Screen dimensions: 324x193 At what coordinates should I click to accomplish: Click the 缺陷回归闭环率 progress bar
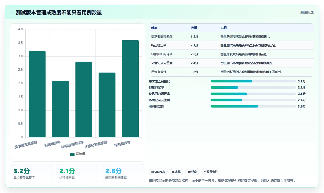[253, 94]
